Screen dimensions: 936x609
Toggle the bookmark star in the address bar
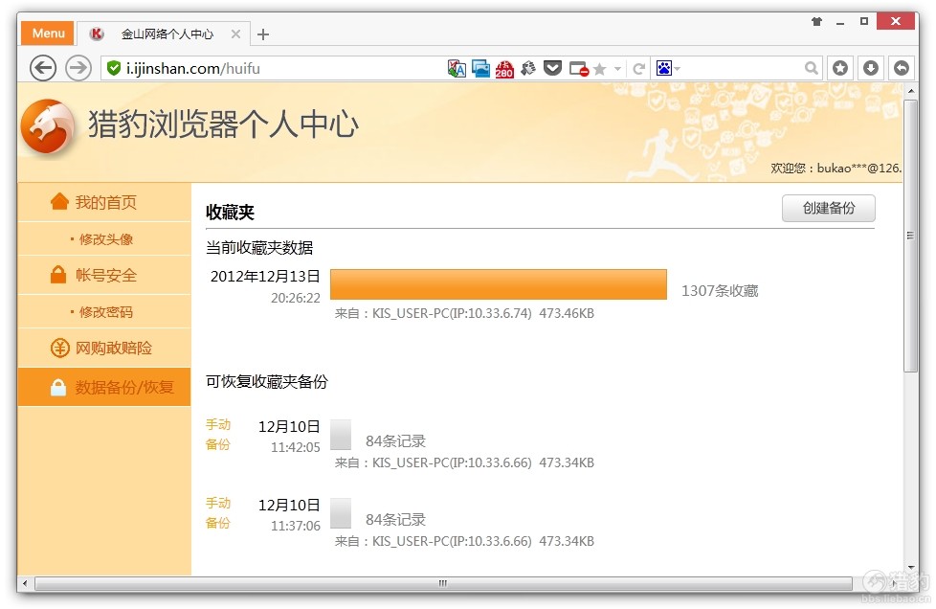[x=598, y=68]
